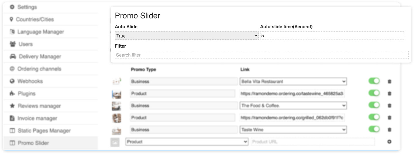Disable the Bella Vita Restaurant promo toggle
414x154 pixels.
click(374, 81)
